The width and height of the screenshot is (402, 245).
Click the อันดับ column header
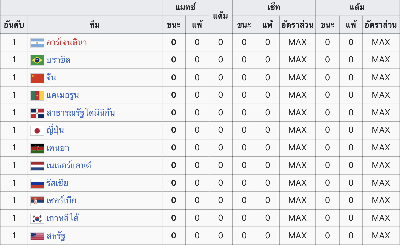14,25
